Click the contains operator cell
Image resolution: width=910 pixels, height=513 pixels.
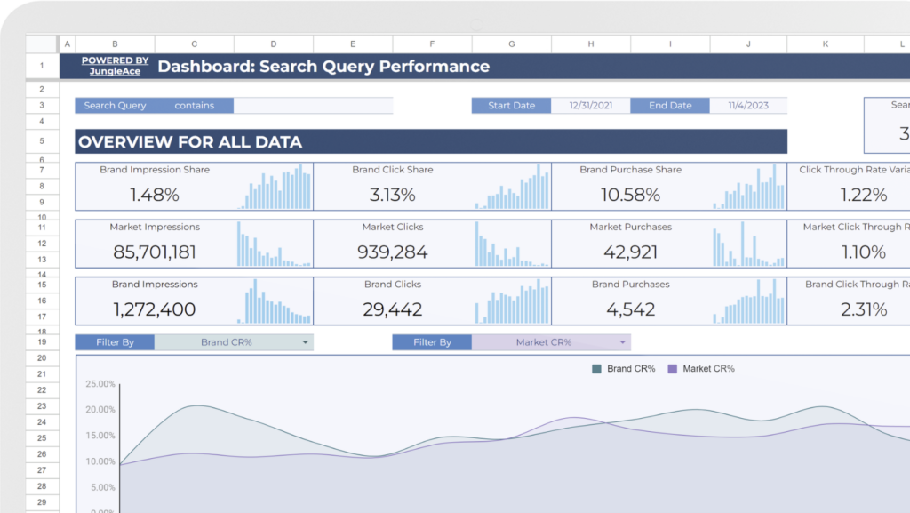pos(195,106)
